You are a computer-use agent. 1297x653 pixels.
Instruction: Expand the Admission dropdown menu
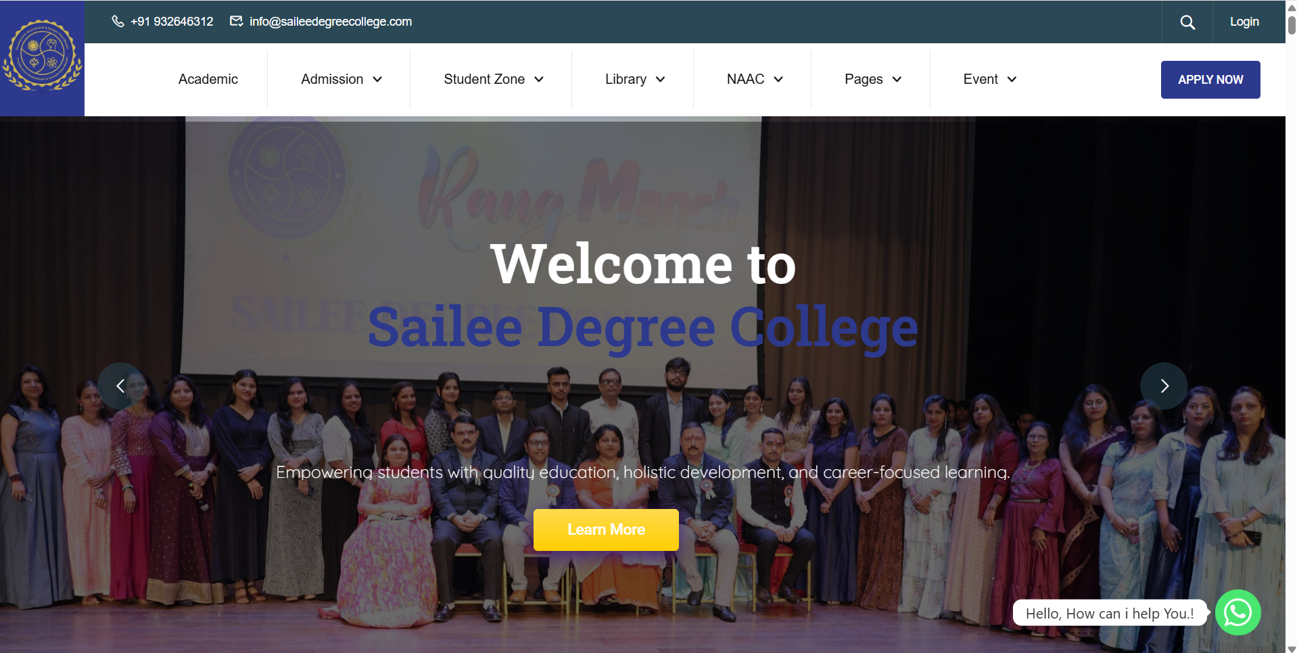click(x=341, y=79)
